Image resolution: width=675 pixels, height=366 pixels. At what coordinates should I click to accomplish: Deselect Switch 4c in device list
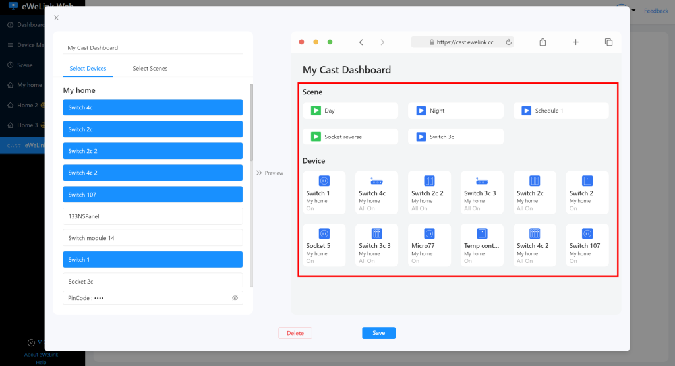pyautogui.click(x=152, y=107)
